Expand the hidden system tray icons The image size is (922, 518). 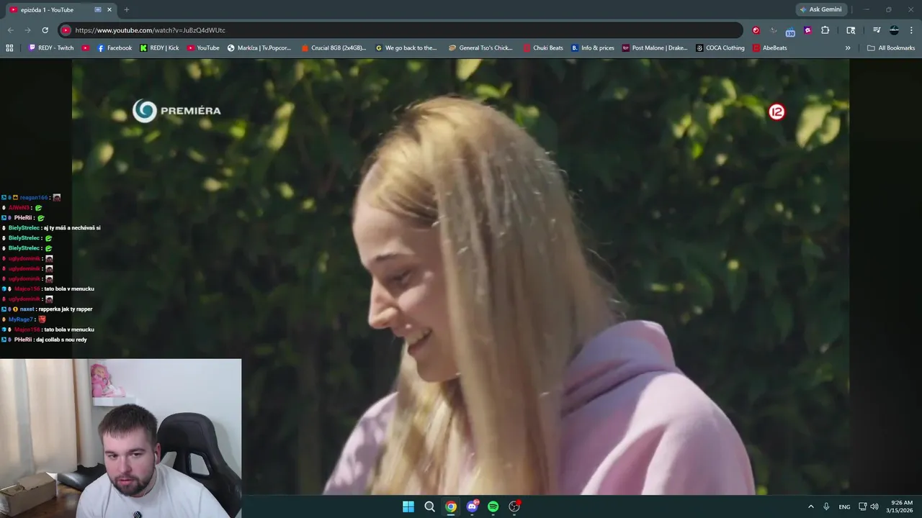810,506
